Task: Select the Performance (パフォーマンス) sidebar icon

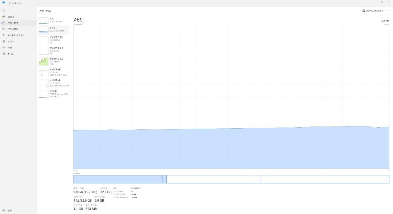Action: (x=4, y=23)
